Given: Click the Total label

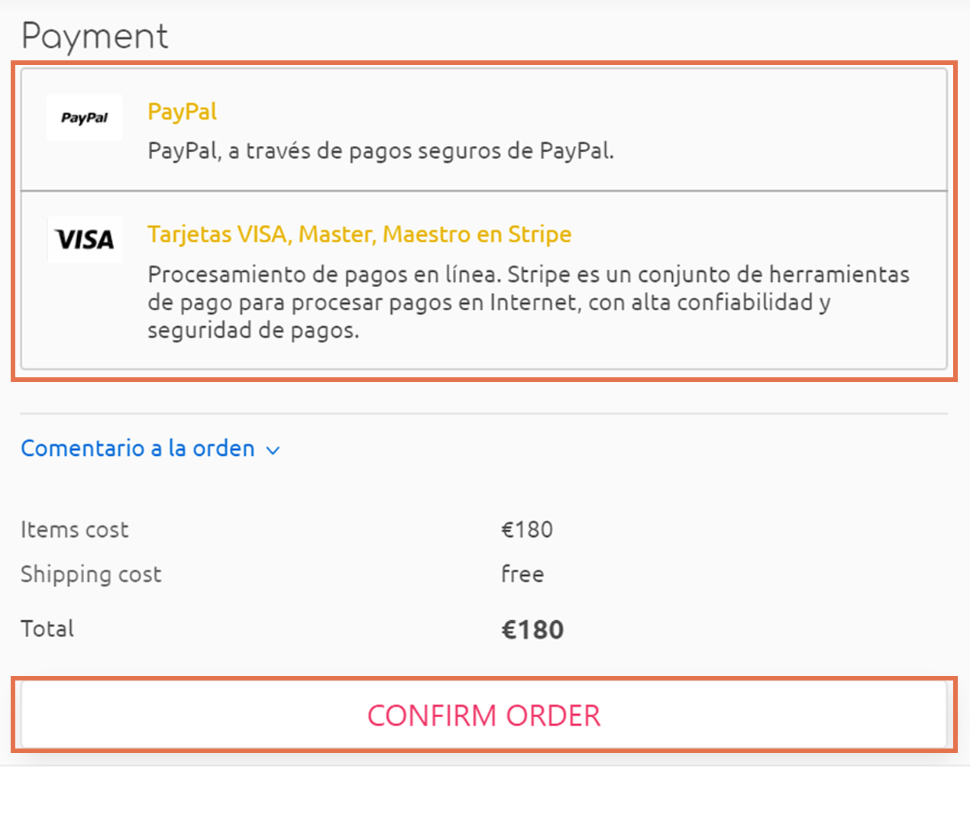Looking at the screenshot, I should pos(47,629).
